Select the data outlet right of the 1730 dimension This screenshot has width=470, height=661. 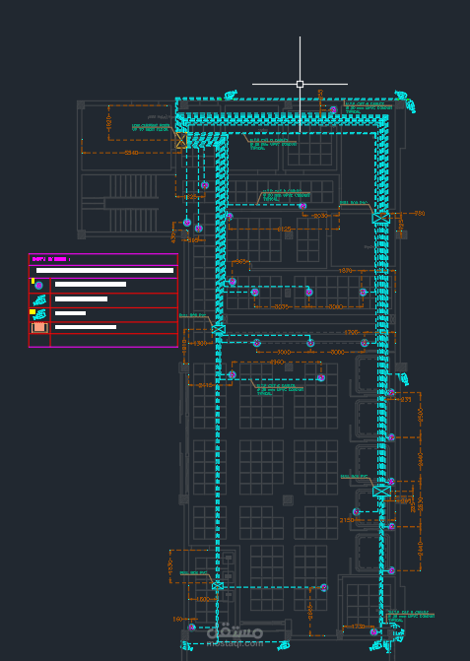click(x=373, y=631)
